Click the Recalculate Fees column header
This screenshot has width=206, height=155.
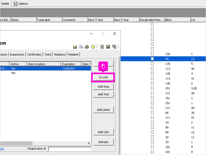tap(152, 20)
